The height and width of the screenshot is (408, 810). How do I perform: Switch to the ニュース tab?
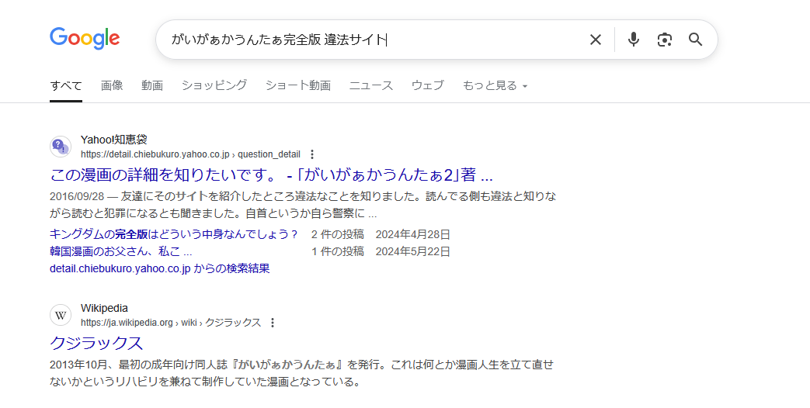point(371,85)
